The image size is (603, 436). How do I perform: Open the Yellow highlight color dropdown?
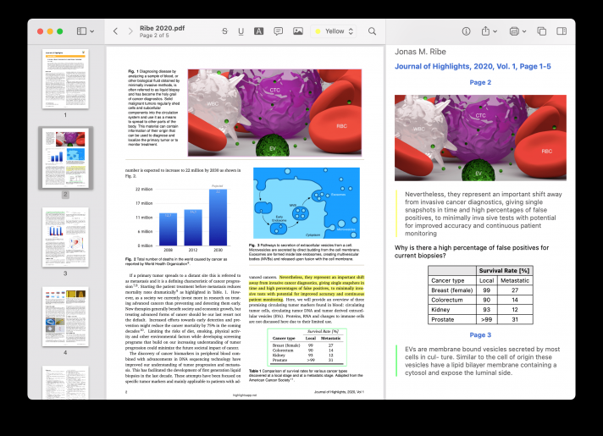point(334,31)
